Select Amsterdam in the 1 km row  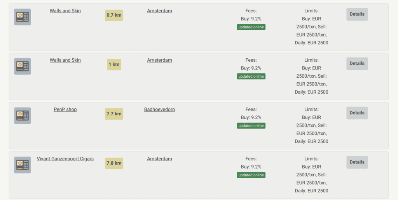pos(159,60)
